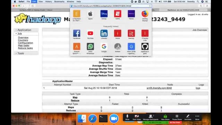The image size is (222, 125).
Task: Open the ITVersity Labs tile
Action: (x=145, y=33)
